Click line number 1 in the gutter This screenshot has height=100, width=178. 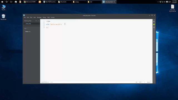coord(44,21)
